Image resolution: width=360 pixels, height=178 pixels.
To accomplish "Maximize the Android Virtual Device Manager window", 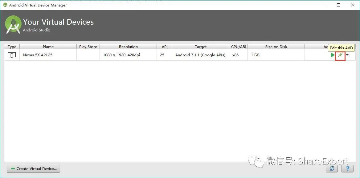I will pyautogui.click(x=338, y=5).
